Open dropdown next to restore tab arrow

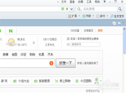coord(123,23)
